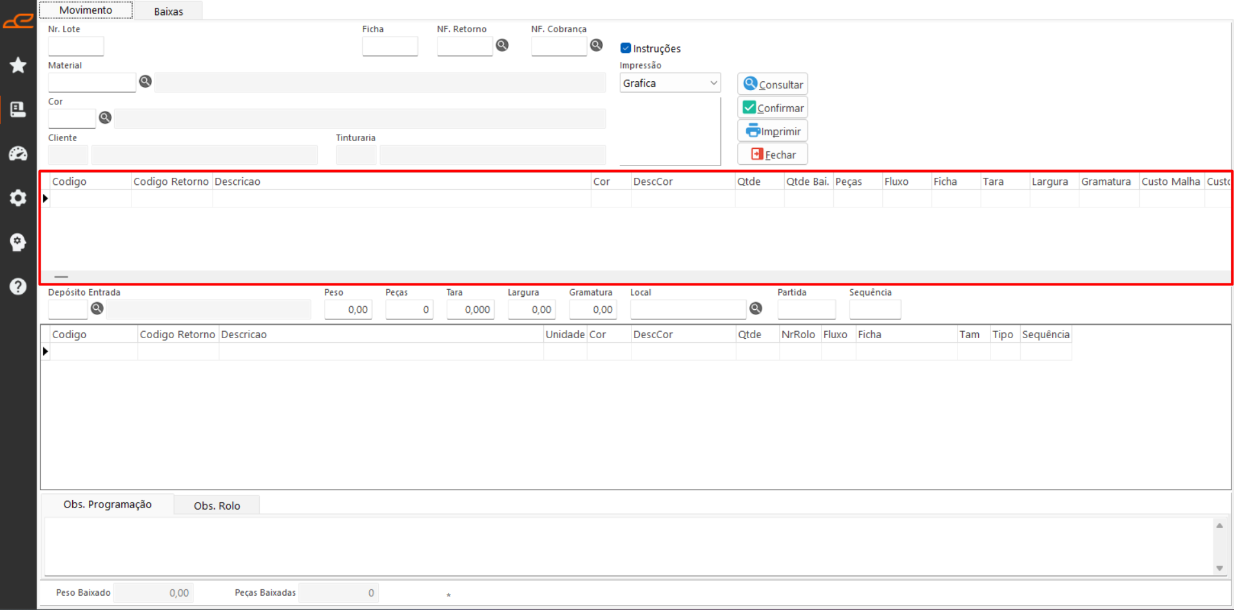Toggle the Instruções checkbox
This screenshot has width=1234, height=610.
click(x=625, y=48)
